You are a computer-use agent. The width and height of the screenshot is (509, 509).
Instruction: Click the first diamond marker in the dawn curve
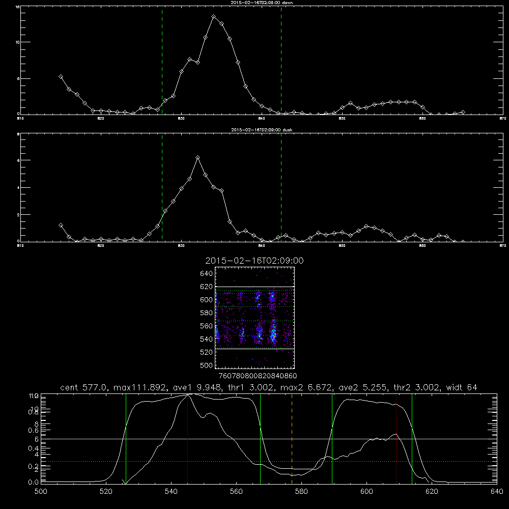coord(61,77)
